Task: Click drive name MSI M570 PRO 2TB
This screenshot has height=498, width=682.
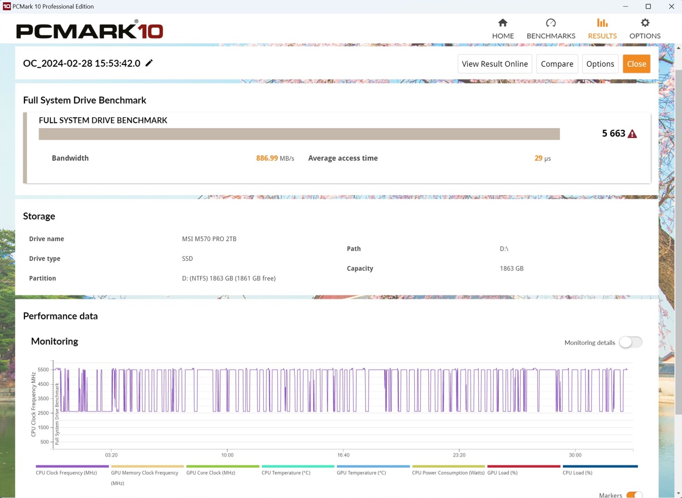Action: [x=209, y=239]
